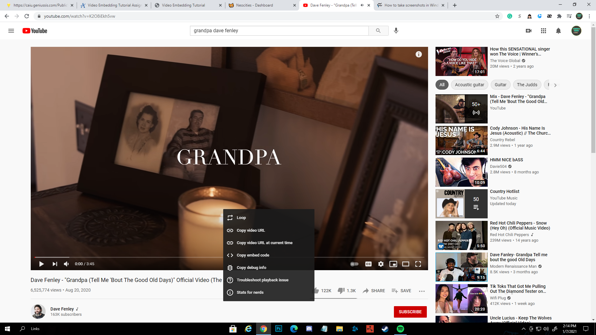
Task: Open more actions three-dot menu
Action: pyautogui.click(x=422, y=291)
